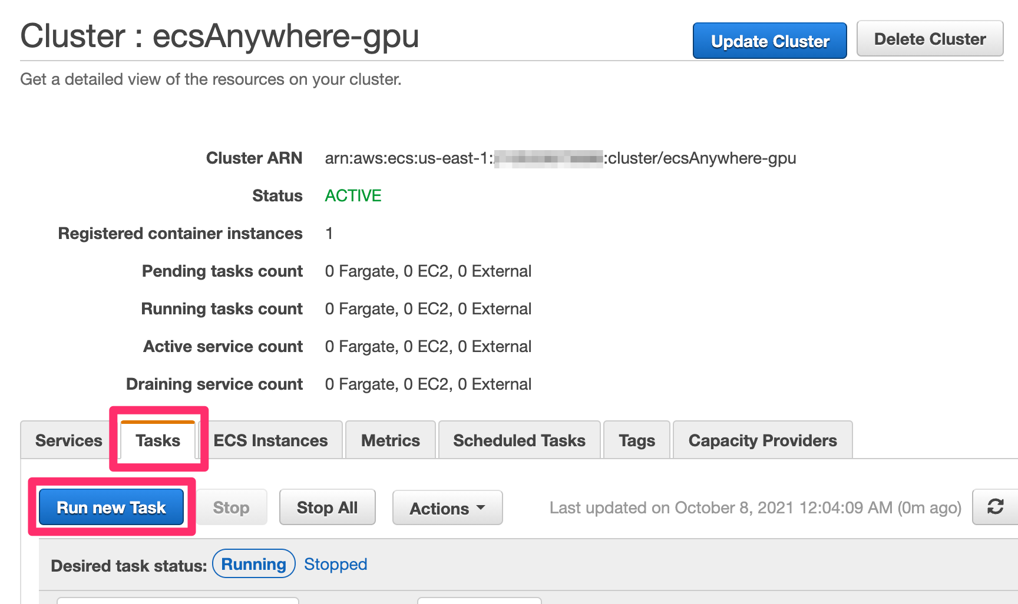Viewport: 1018px width, 604px height.
Task: Open the Tags tab
Action: 637,440
